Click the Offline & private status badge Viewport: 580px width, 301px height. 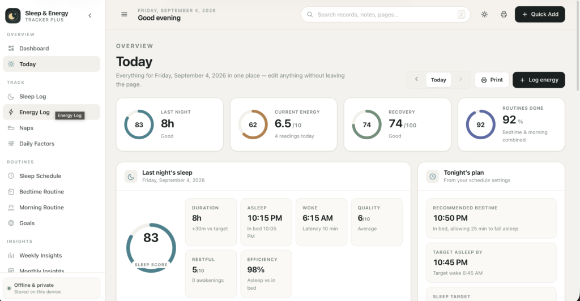52,288
